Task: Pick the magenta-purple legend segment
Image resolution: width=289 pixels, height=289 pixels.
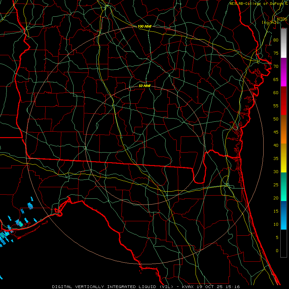Action: 284,72
